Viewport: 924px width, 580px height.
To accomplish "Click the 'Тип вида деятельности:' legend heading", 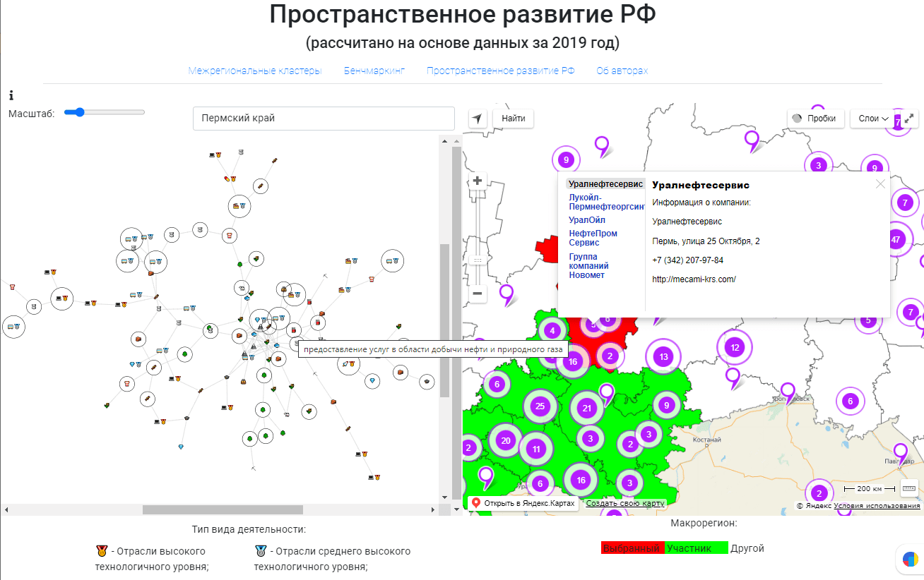I will pyautogui.click(x=249, y=529).
